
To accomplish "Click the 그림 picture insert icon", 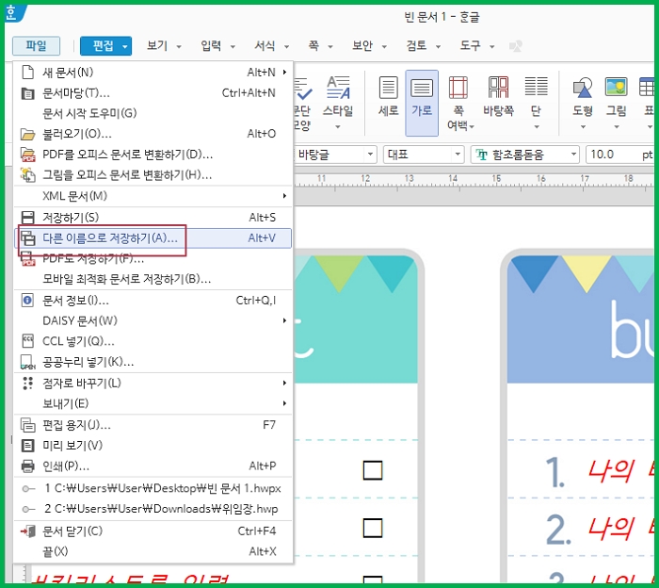I will point(616,87).
